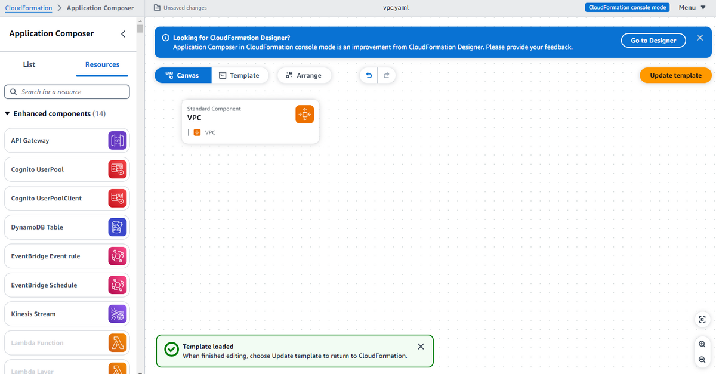Arrange the canvas resources
Viewport: 716px width, 374px height.
point(304,75)
